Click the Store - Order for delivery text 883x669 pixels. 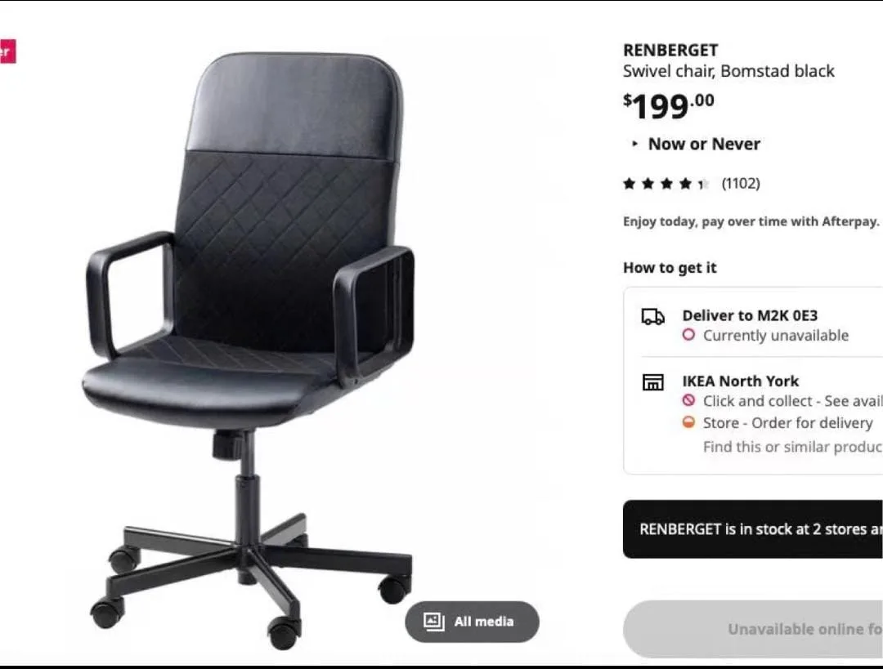point(788,422)
